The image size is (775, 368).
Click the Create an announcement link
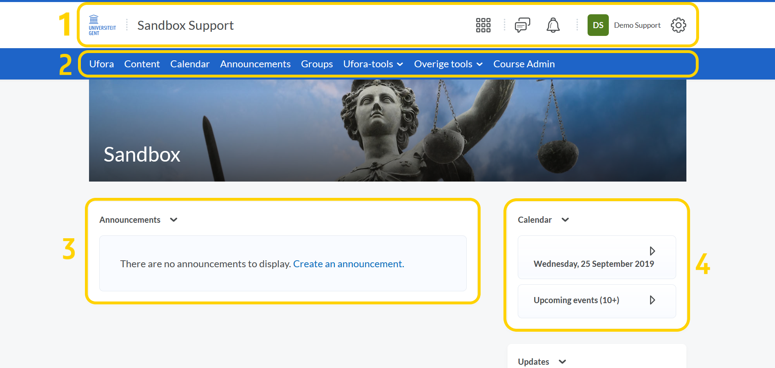[x=348, y=264]
